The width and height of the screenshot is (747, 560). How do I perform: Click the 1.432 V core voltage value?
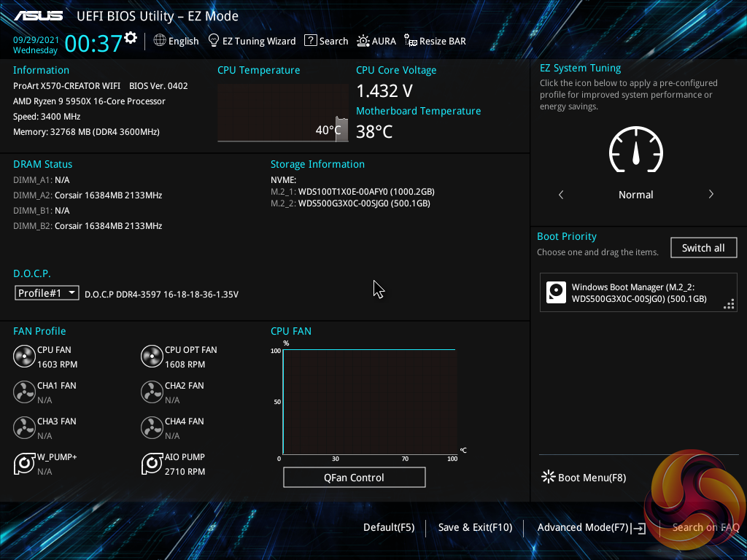point(384,90)
